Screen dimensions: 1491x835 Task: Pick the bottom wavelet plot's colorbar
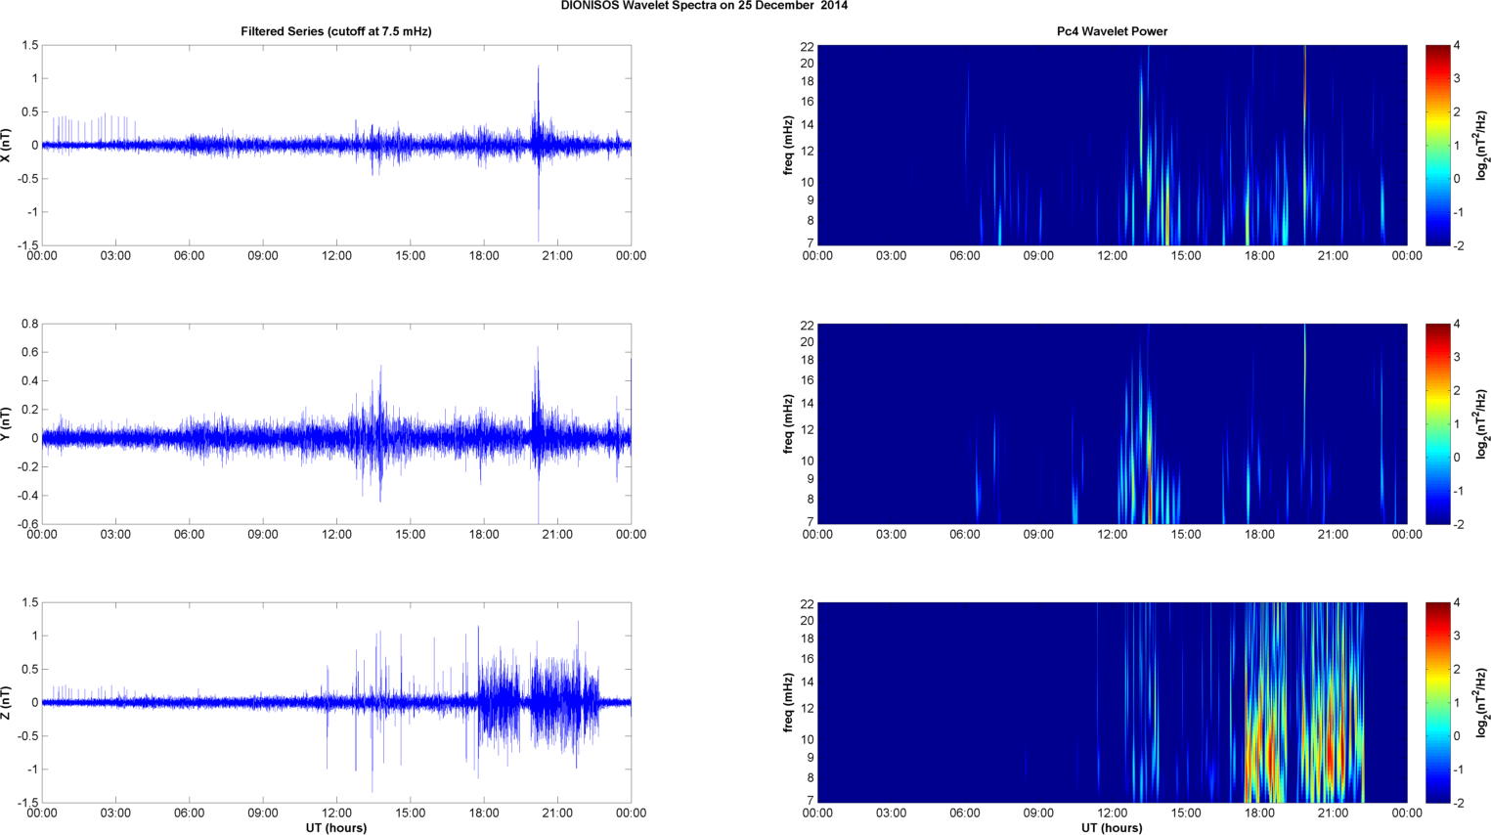[1437, 702]
